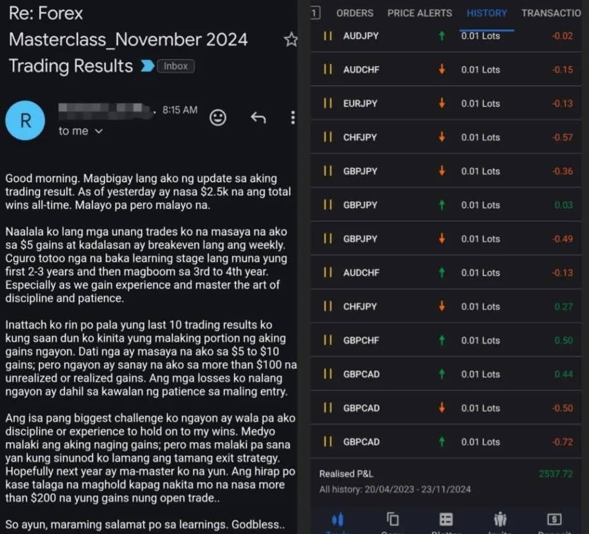Switch to the Orders tab

[x=354, y=13]
